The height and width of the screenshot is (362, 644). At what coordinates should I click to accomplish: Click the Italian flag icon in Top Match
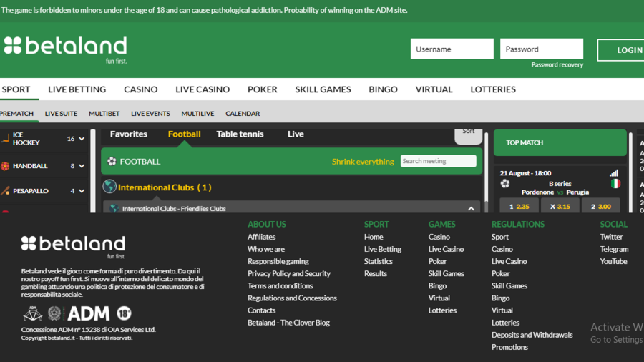tap(615, 184)
